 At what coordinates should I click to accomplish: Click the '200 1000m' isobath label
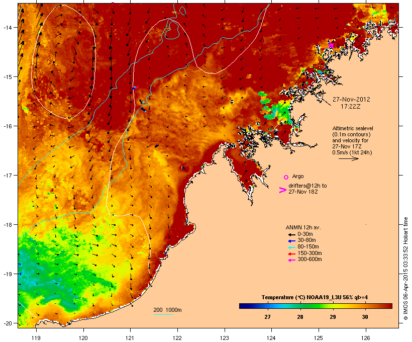[167, 310]
